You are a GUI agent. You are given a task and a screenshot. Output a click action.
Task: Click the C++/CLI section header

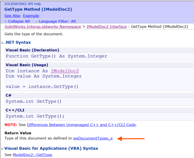(x=15, y=110)
